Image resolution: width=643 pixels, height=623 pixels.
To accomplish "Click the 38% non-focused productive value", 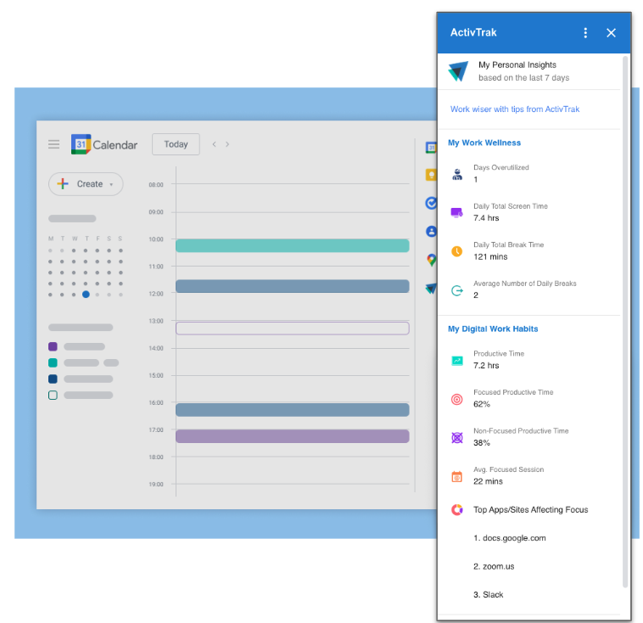I will 482,443.
